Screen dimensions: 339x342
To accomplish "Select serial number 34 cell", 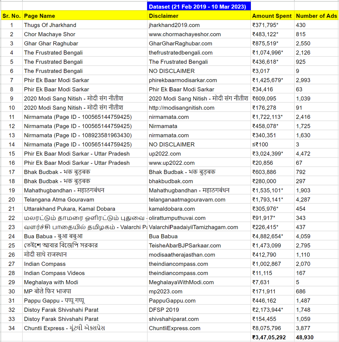I will click(11, 328).
